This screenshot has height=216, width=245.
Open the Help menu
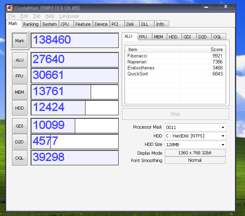[50, 16]
